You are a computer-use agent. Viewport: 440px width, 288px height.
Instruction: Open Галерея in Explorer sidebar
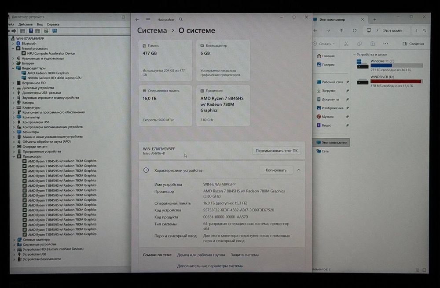326,65
